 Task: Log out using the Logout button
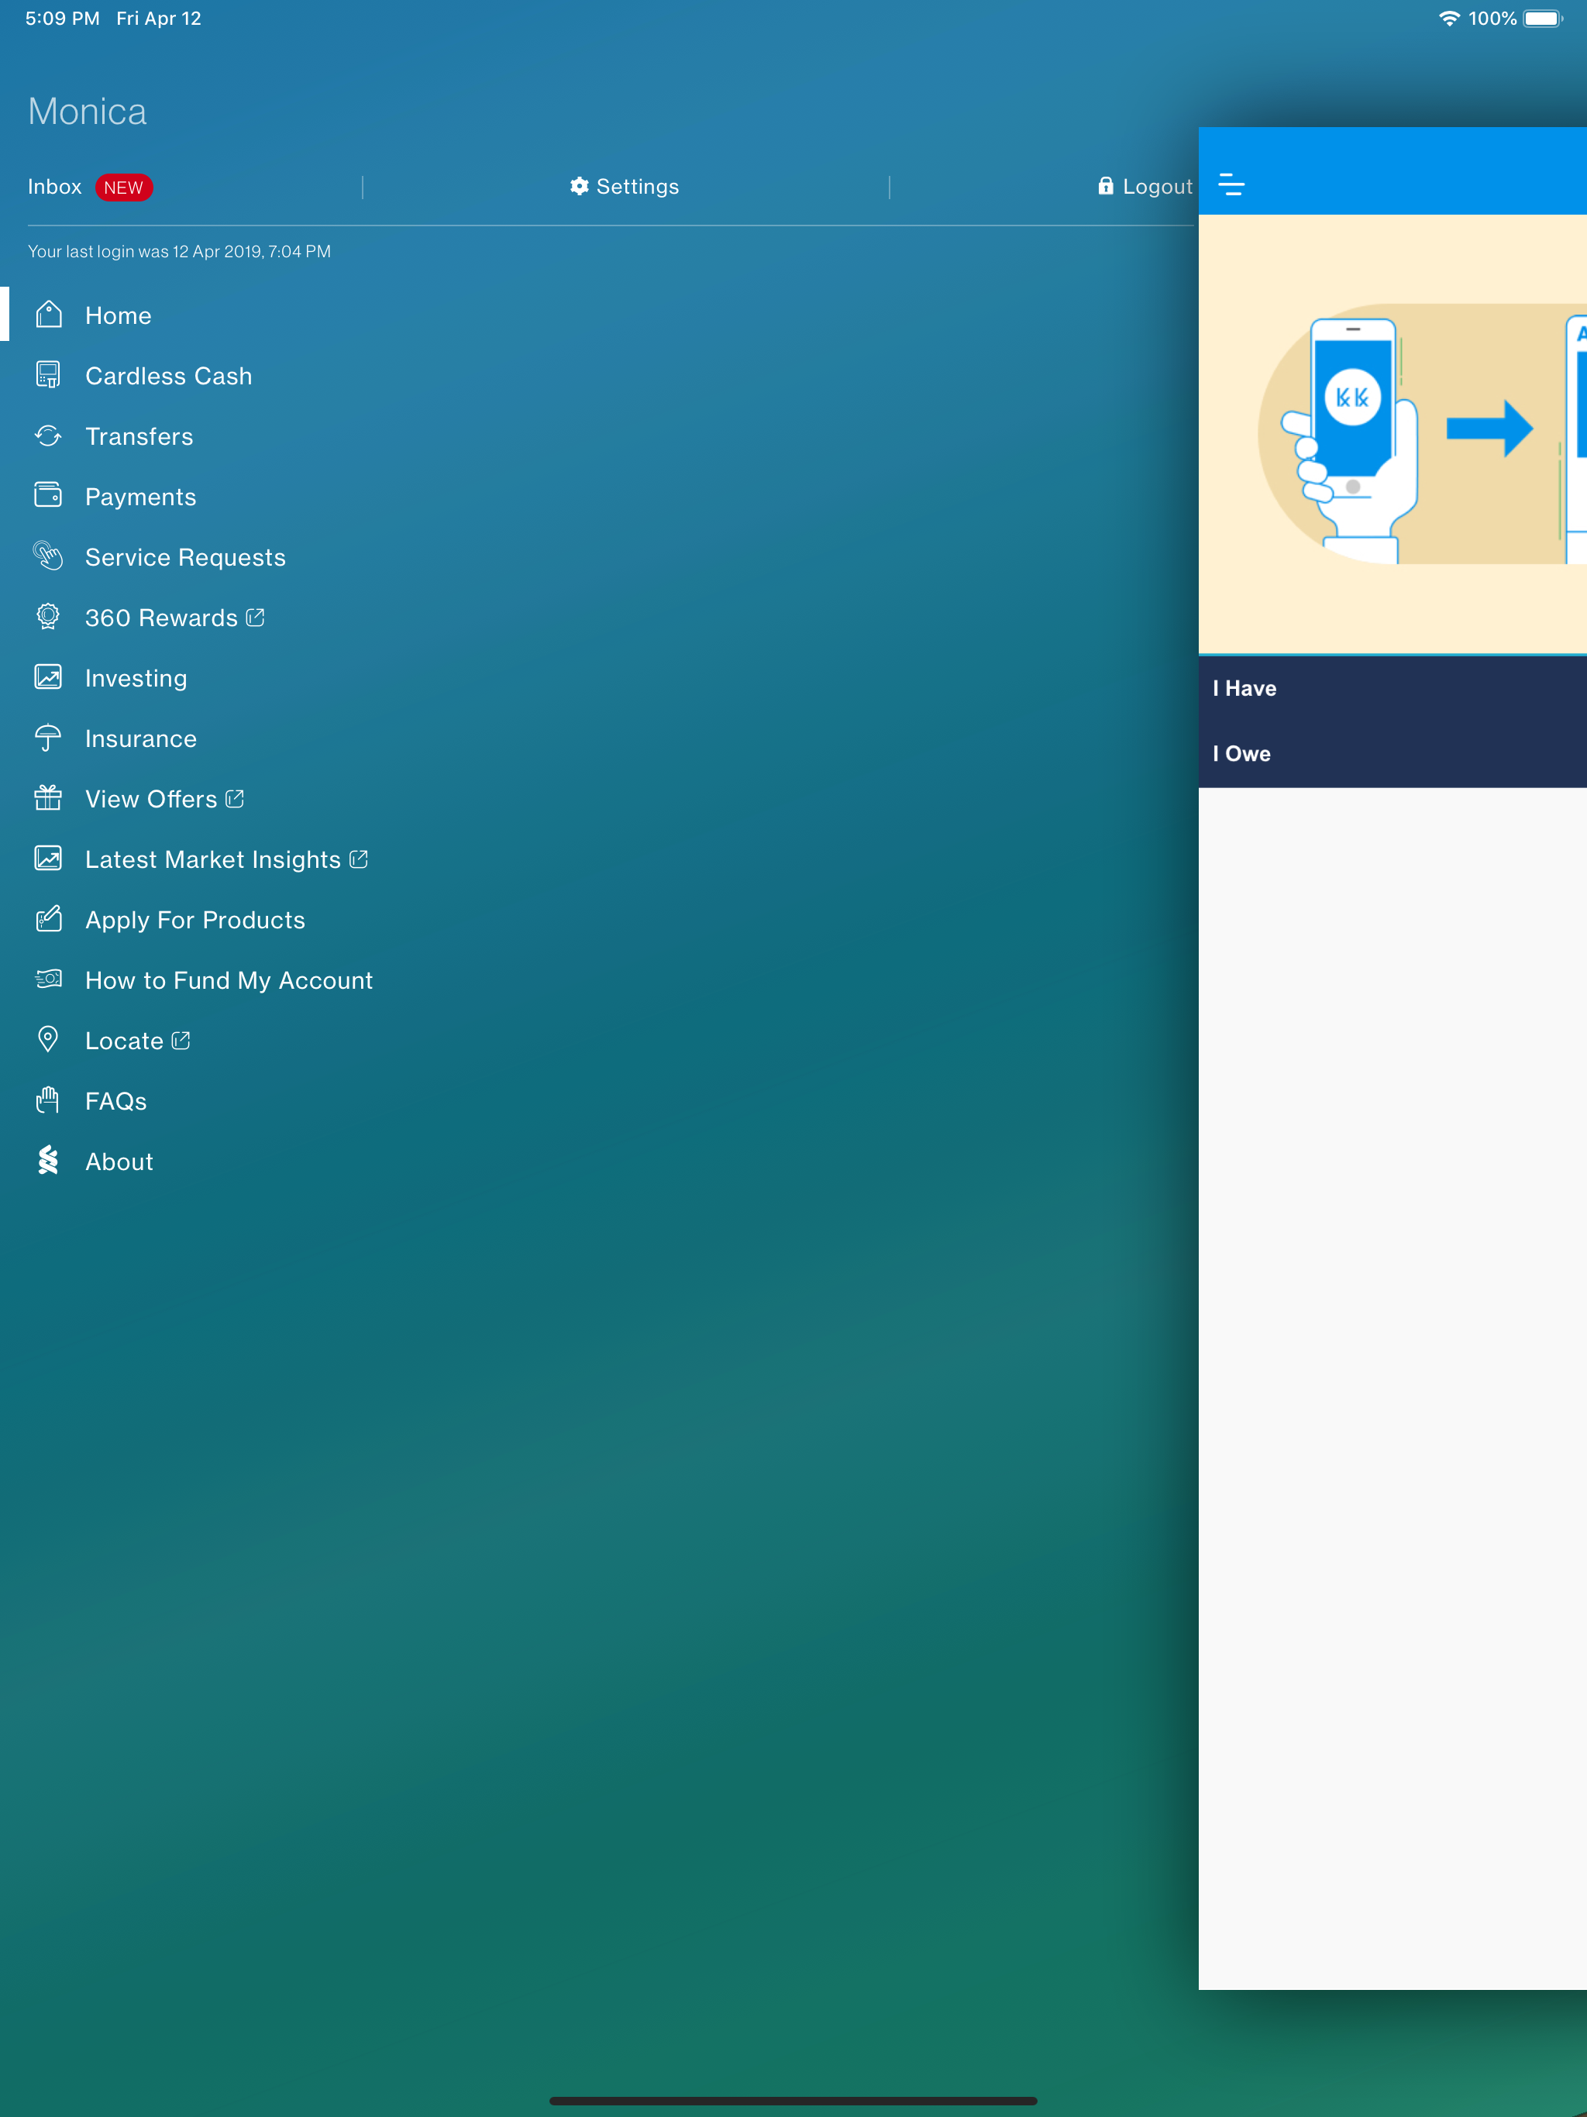pyautogui.click(x=1145, y=187)
